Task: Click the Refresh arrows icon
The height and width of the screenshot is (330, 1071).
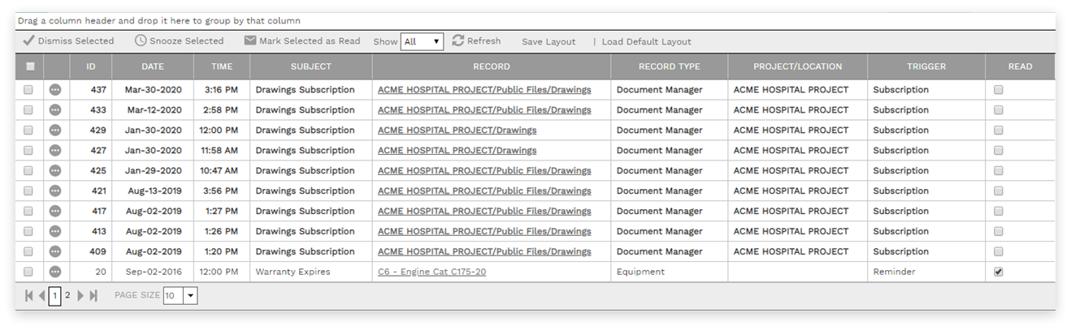Action: tap(458, 41)
